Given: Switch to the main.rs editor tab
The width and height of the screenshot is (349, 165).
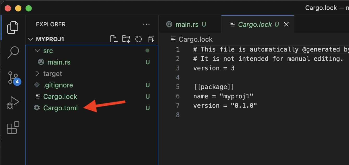Looking at the screenshot, I should [x=187, y=24].
